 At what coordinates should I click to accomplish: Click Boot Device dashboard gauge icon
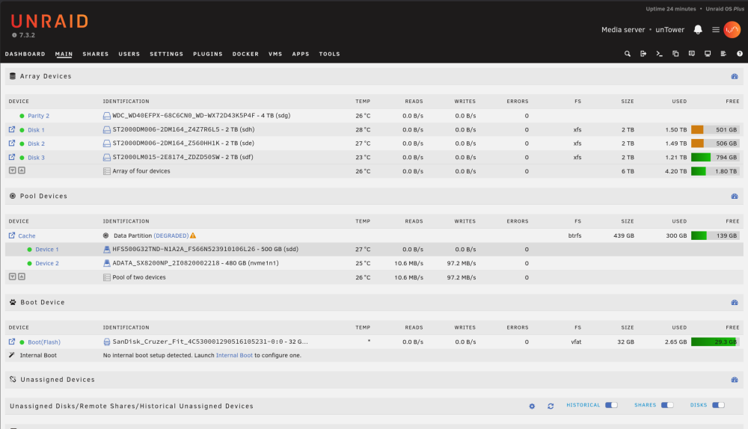[735, 303]
